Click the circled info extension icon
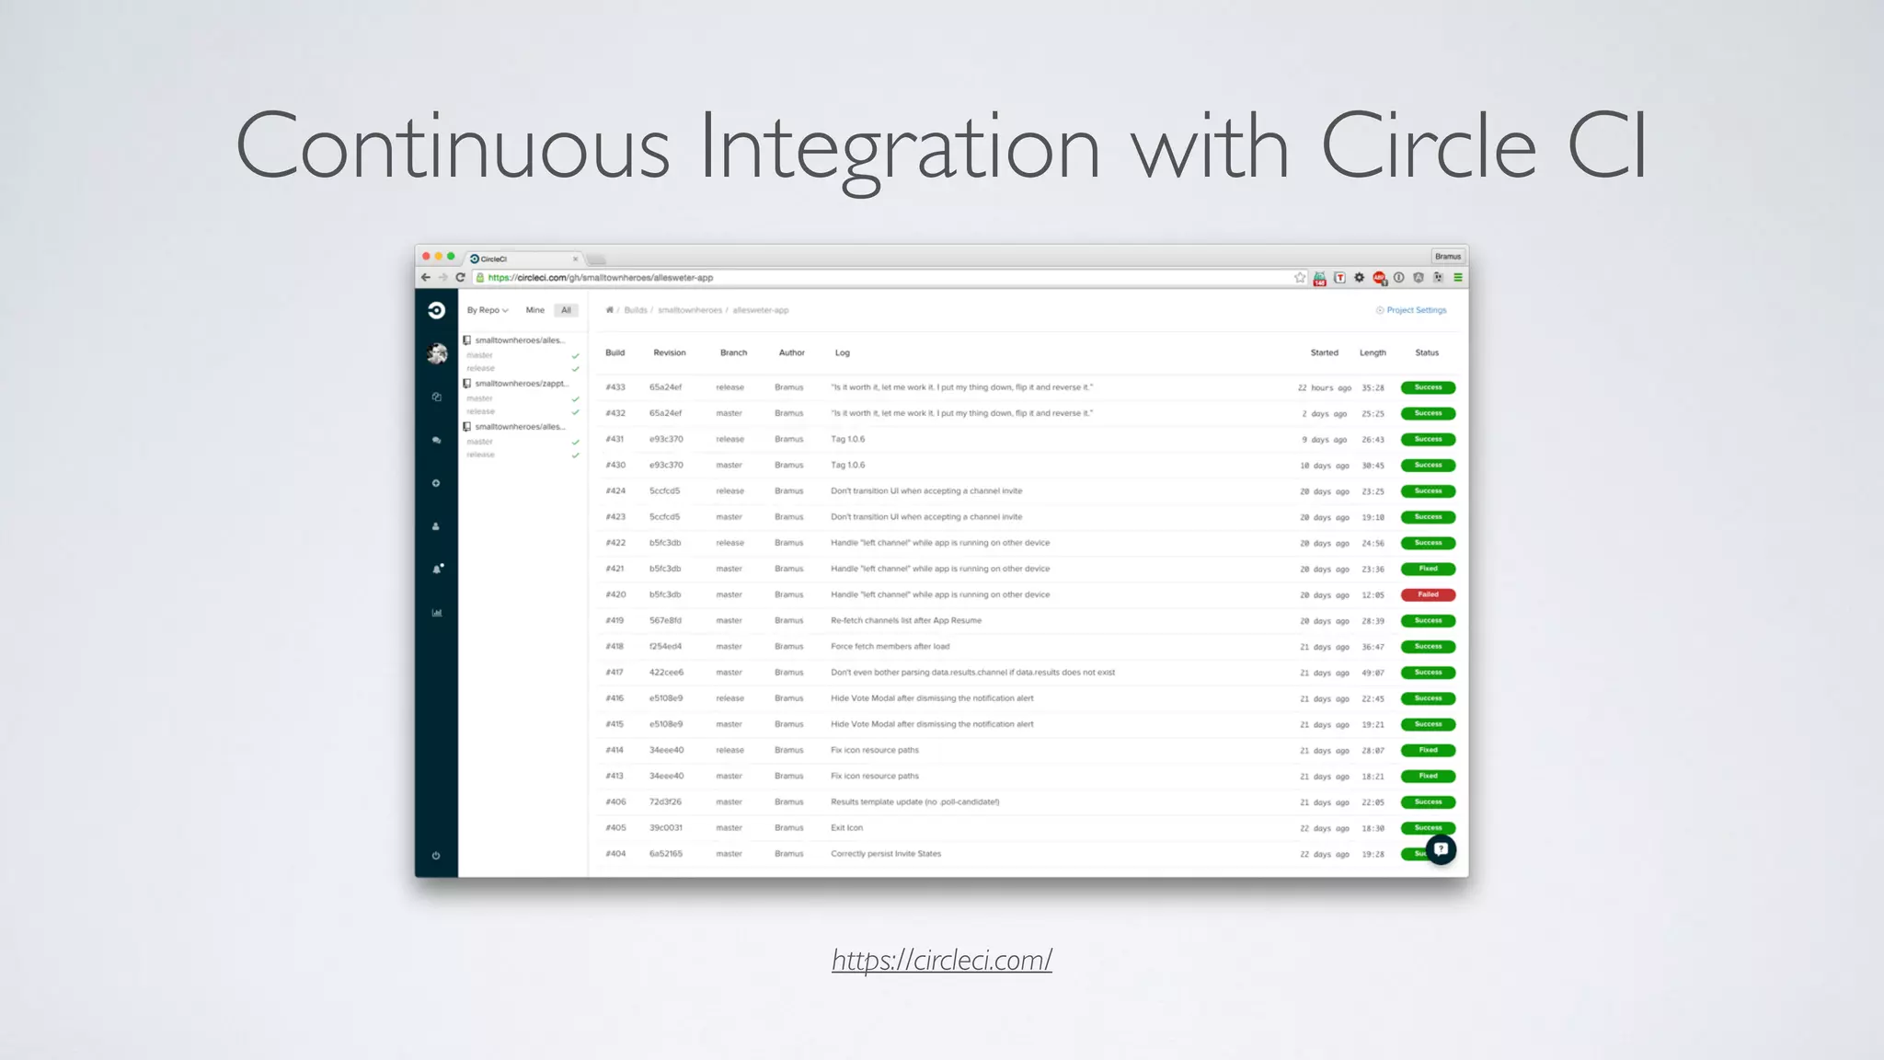1884x1060 pixels. (1398, 277)
